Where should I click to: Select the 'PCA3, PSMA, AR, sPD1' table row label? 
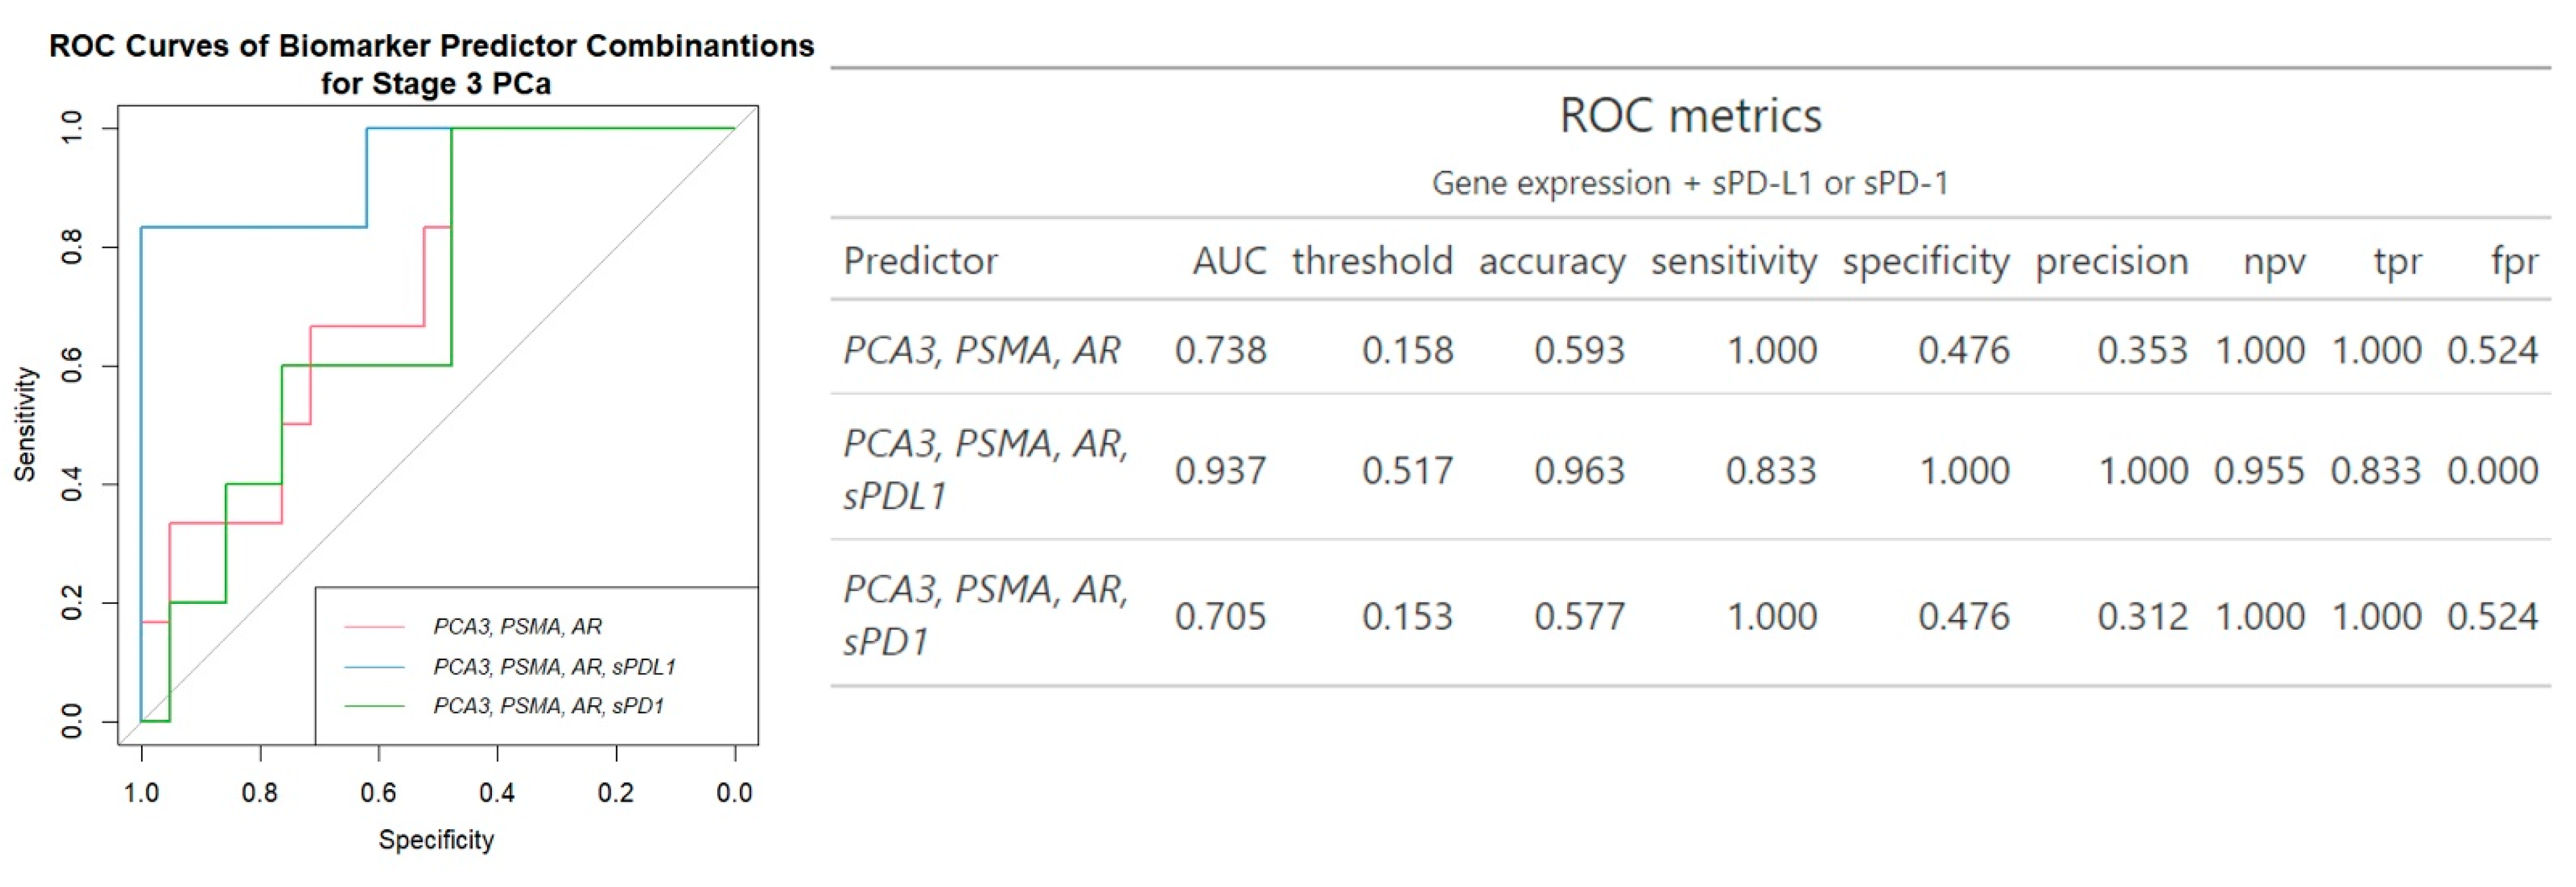[x=985, y=615]
